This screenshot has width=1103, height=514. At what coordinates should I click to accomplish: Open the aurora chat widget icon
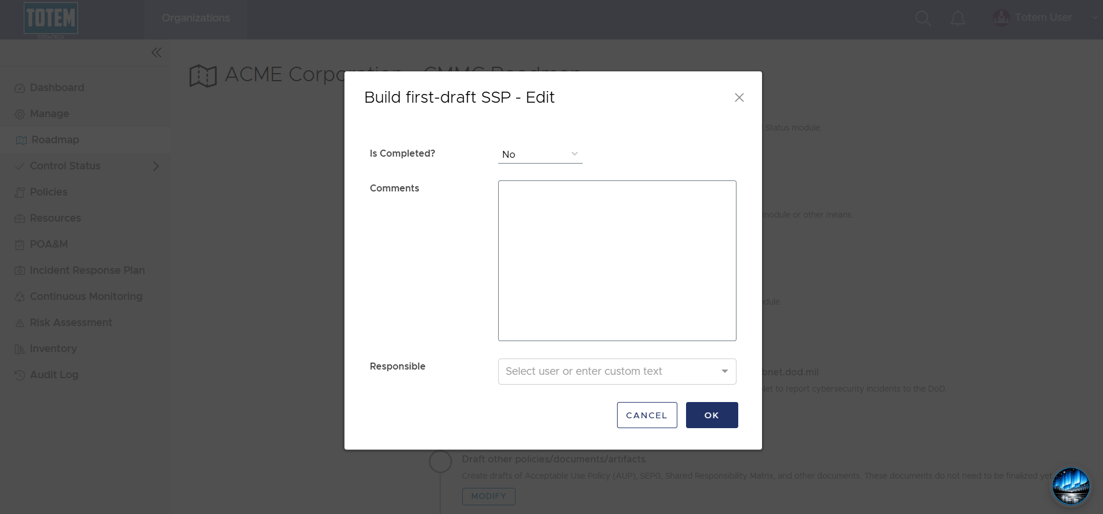[x=1071, y=486]
